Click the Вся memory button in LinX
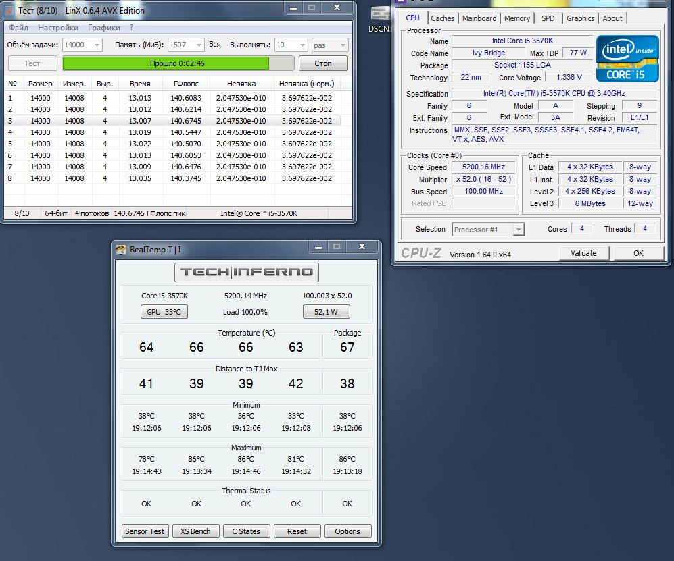The image size is (674, 561). tap(215, 44)
